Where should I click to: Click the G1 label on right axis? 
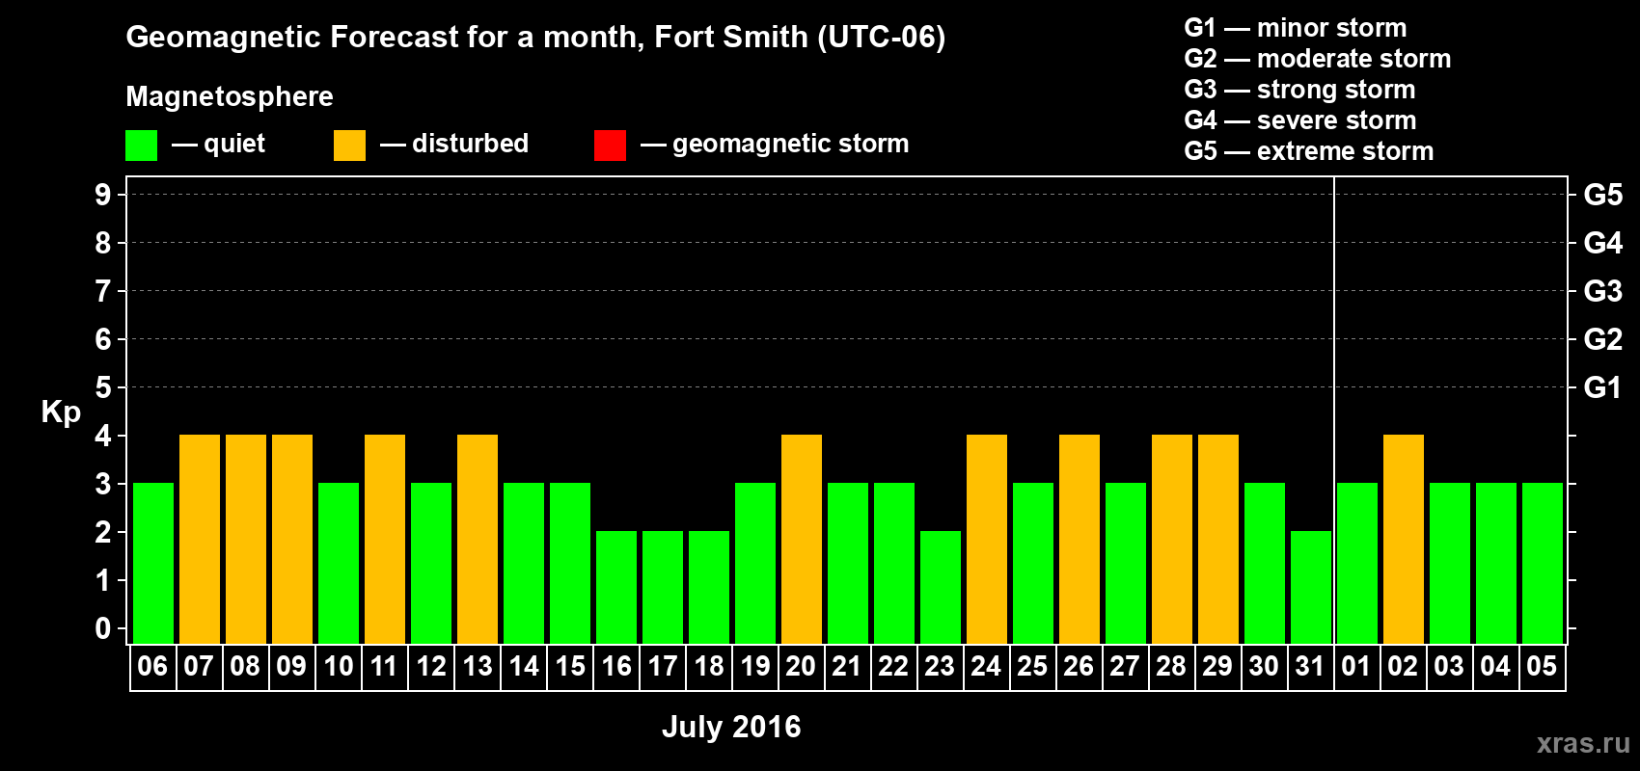pyautogui.click(x=1603, y=387)
